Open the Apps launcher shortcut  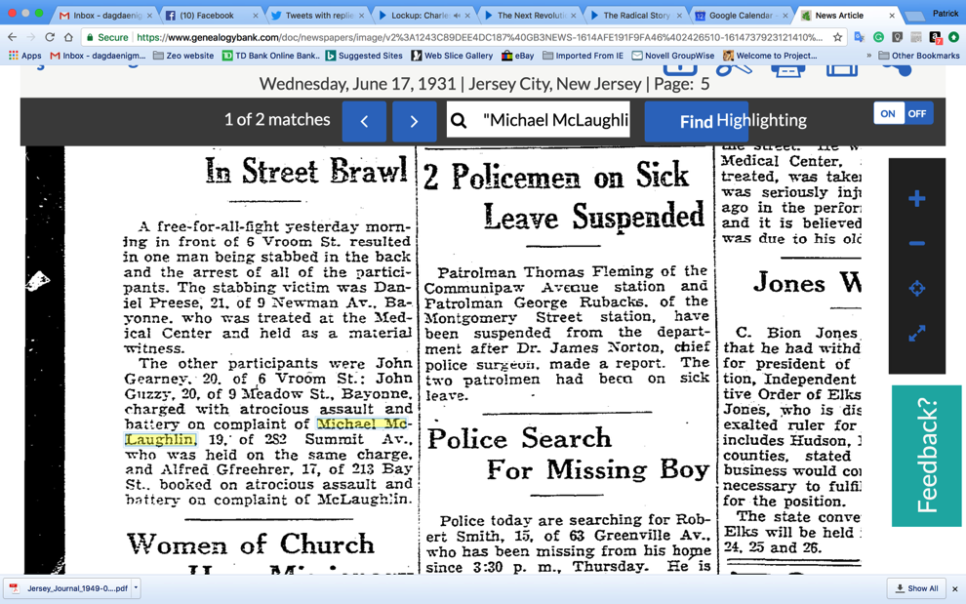pyautogui.click(x=24, y=56)
